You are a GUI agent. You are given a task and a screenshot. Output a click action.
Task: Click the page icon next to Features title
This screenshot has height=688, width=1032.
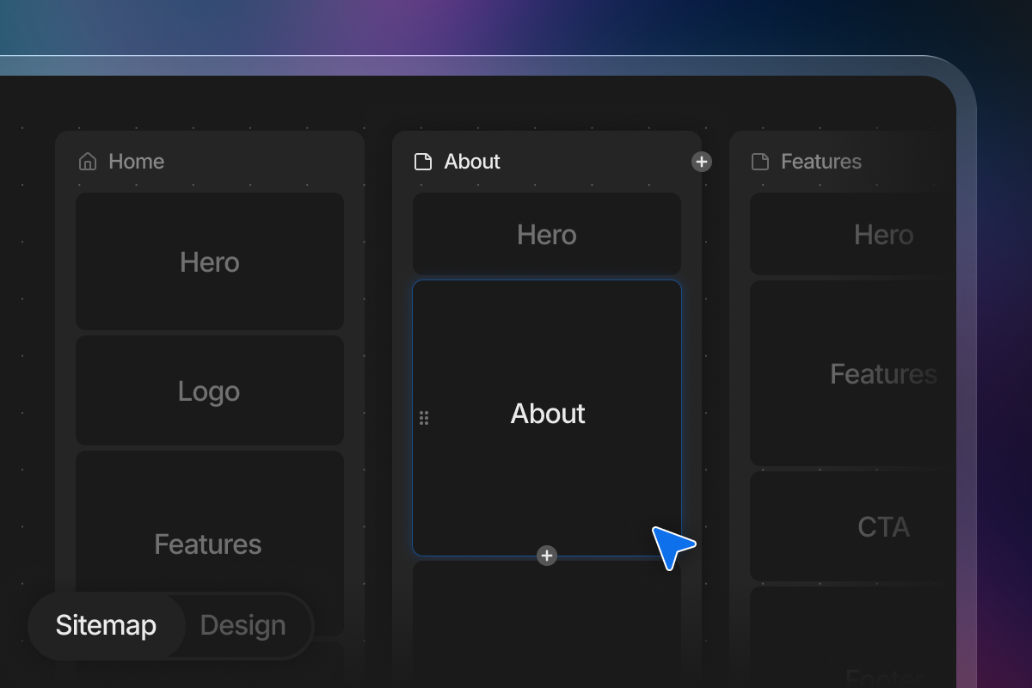point(760,162)
